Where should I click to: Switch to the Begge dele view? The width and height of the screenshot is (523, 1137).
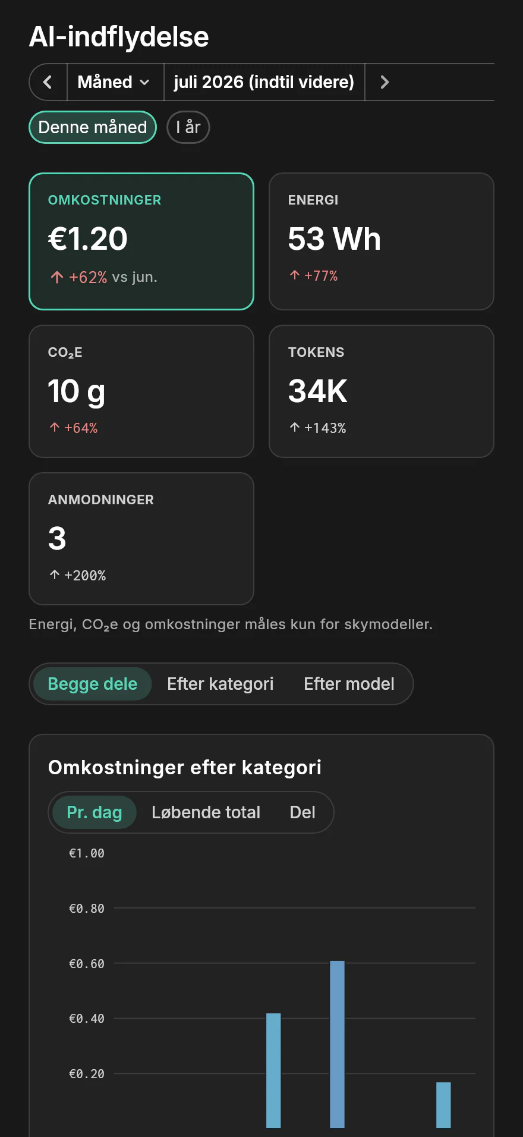point(93,684)
